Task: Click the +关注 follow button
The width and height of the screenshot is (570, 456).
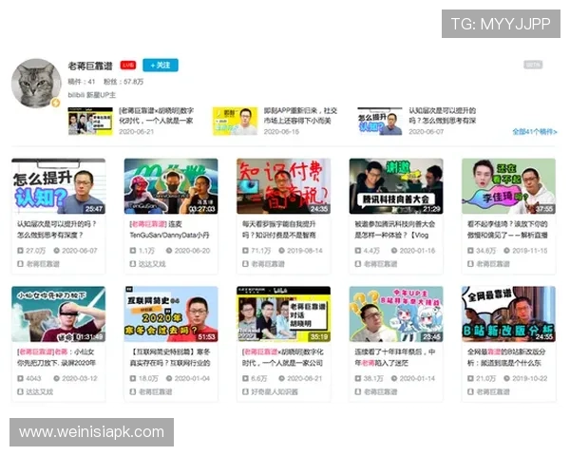Action: click(161, 66)
